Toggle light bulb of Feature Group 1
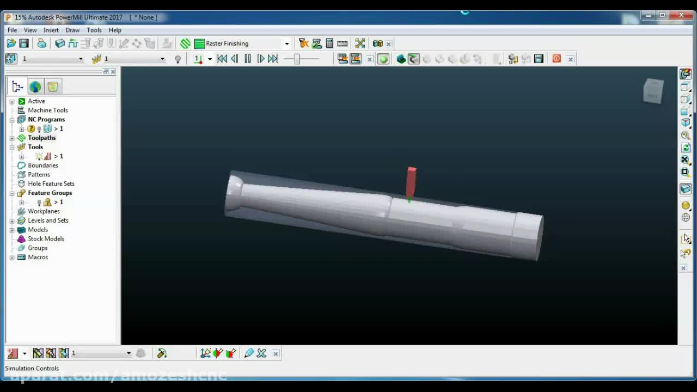This screenshot has height=392, width=697. [x=39, y=203]
